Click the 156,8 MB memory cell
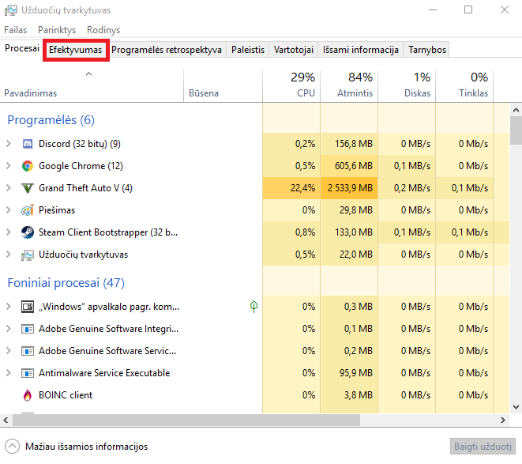This screenshot has width=522, height=464. (349, 144)
